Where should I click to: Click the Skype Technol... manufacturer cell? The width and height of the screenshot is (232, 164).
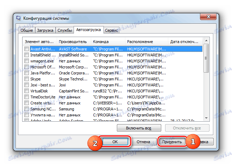[x=73, y=79]
